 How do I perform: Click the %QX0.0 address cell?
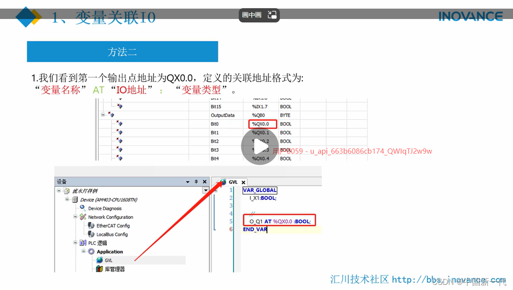[x=260, y=124]
